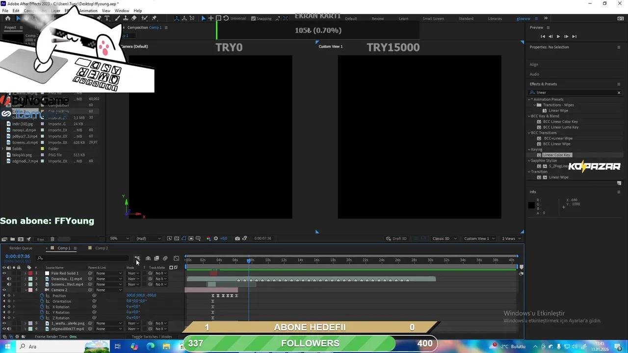Image resolution: width=628 pixels, height=353 pixels.
Task: Open the Custom View 1 dropdown
Action: click(479, 238)
